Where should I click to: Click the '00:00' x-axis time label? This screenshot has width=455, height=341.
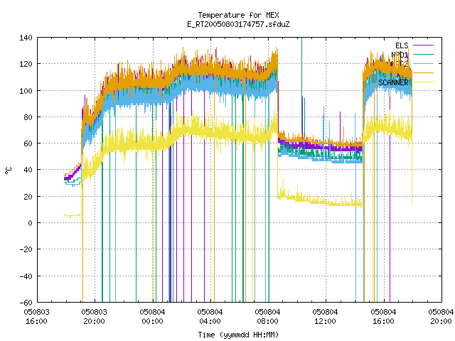click(x=152, y=321)
